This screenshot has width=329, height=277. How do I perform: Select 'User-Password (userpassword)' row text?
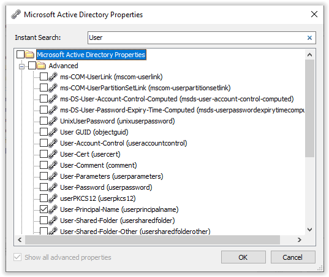pyautogui.click(x=106, y=187)
